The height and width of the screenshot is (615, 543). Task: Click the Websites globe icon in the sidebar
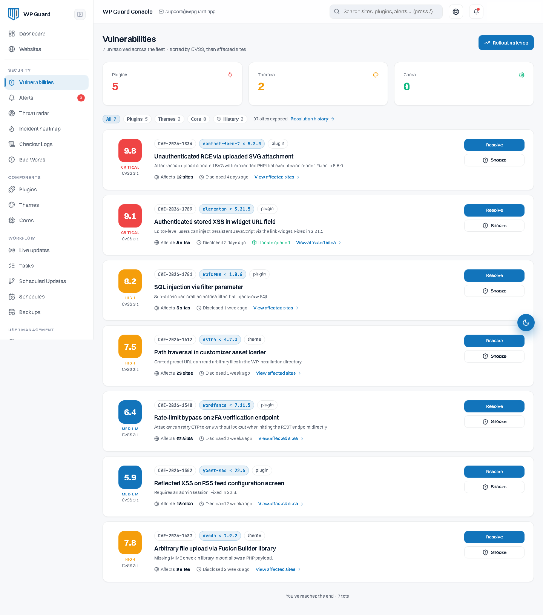[x=12, y=49]
